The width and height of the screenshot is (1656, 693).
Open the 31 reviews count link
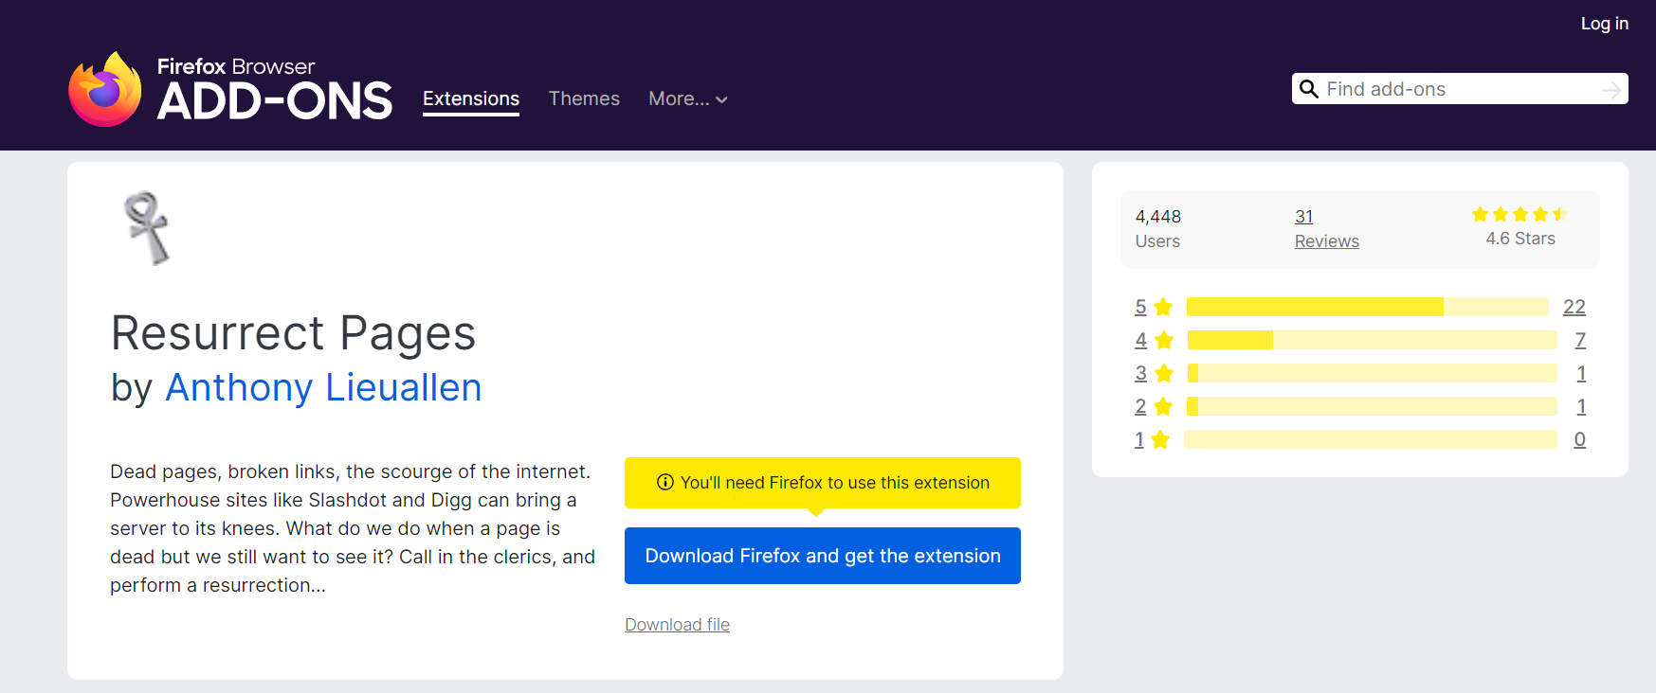pyautogui.click(x=1304, y=217)
